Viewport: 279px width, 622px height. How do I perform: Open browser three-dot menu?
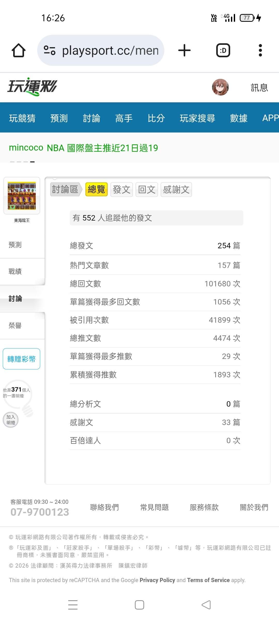pos(260,50)
